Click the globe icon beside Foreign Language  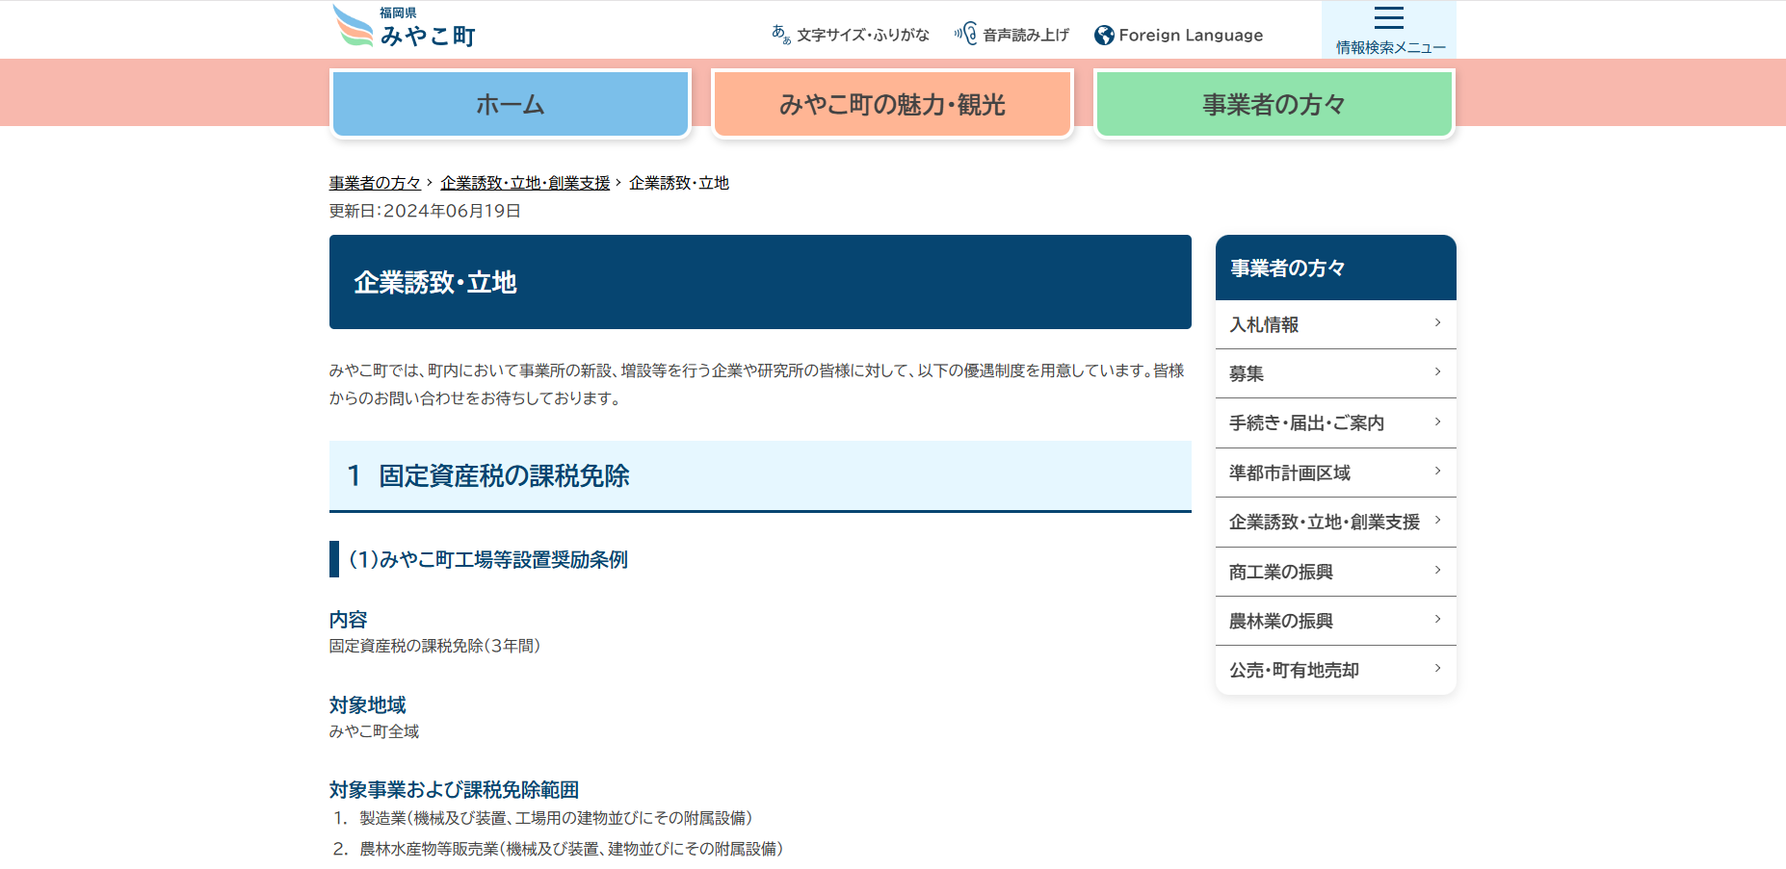click(1104, 36)
